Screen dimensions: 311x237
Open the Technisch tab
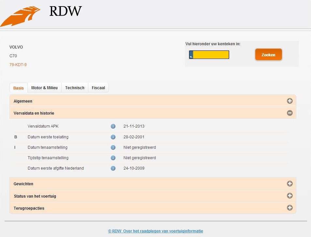[75, 88]
